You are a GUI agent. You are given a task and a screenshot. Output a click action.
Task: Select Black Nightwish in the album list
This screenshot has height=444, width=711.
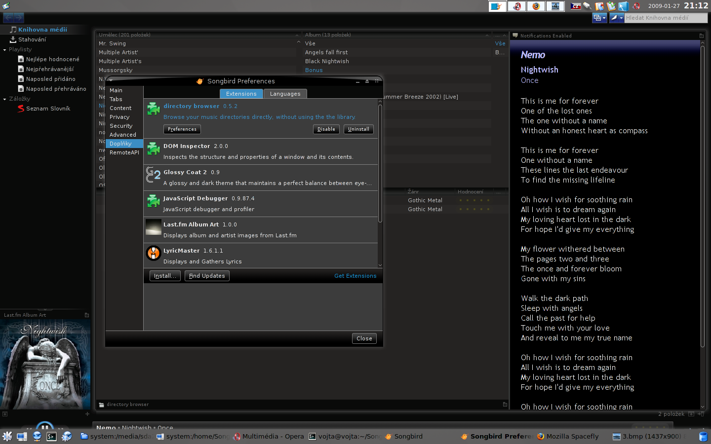pos(398,61)
